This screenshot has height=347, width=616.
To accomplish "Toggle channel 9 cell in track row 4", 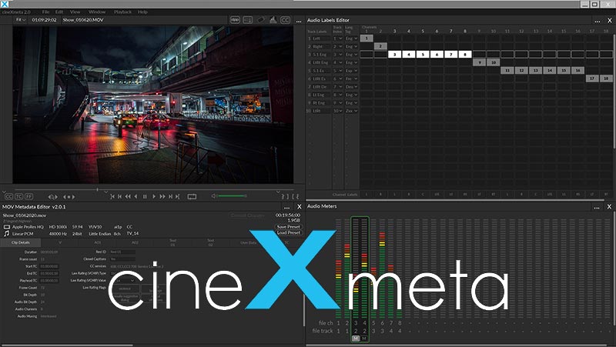I will (479, 62).
